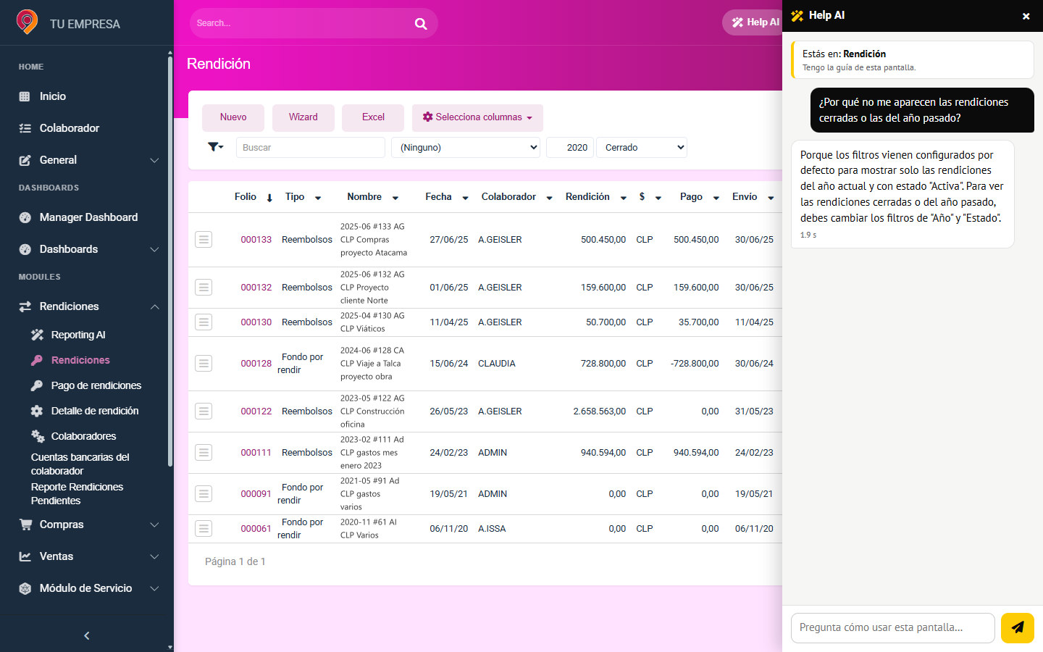This screenshot has height=652, width=1043.
Task: Sort by Folio column arrow
Action: [269, 198]
